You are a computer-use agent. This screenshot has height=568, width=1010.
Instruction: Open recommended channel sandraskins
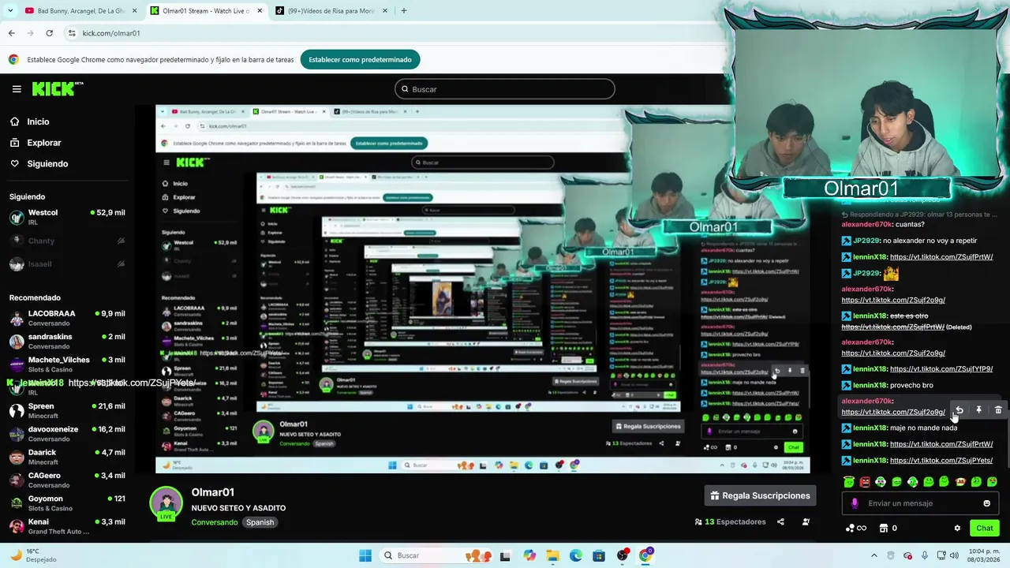tap(67, 342)
